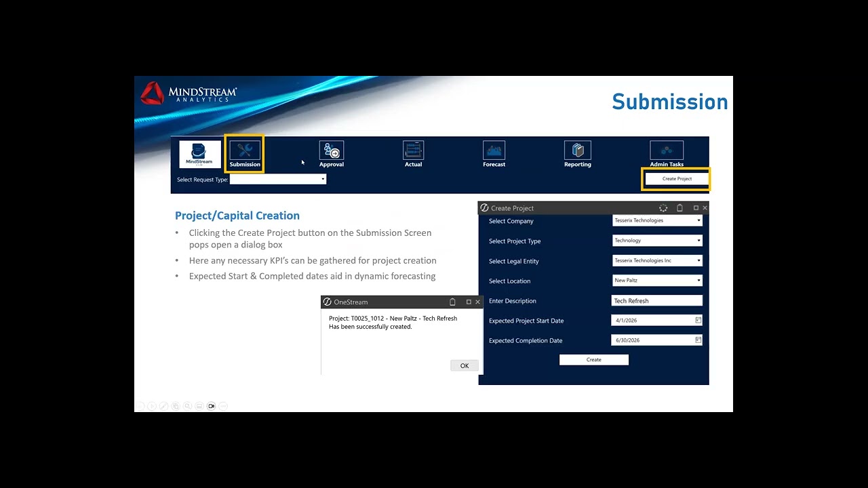The height and width of the screenshot is (488, 868).
Task: Open the Actual section tile
Action: 413,155
